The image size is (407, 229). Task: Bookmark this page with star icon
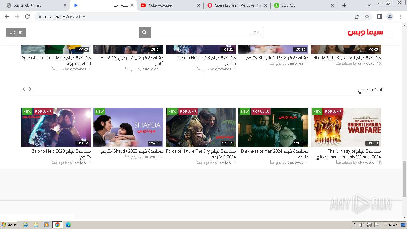pos(367,17)
